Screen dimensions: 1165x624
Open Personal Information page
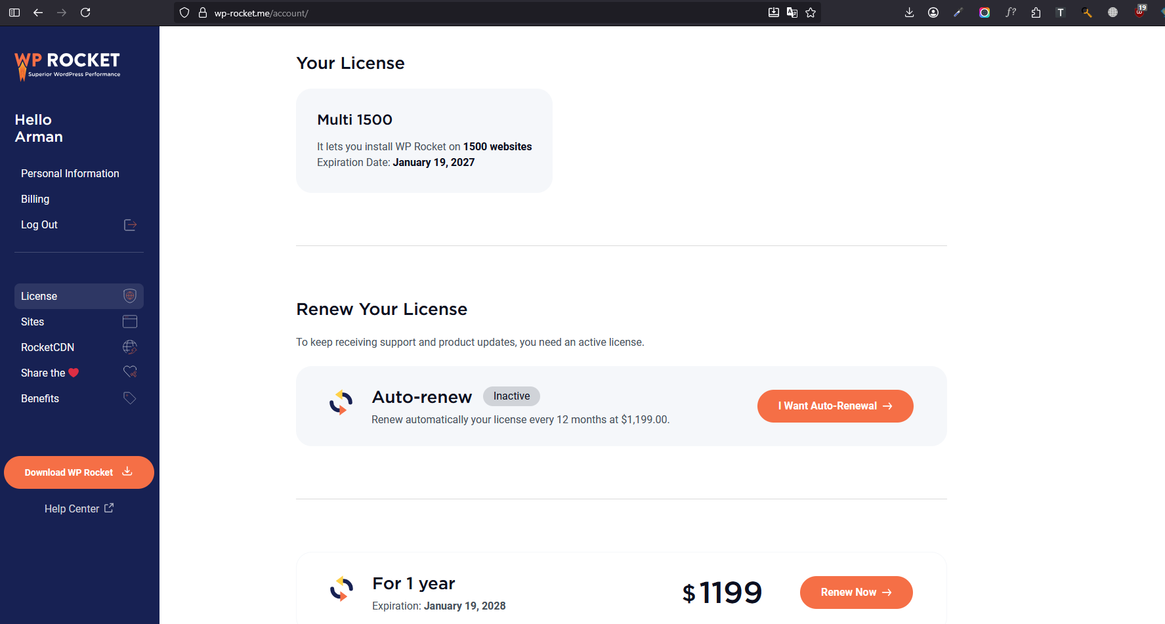click(70, 173)
